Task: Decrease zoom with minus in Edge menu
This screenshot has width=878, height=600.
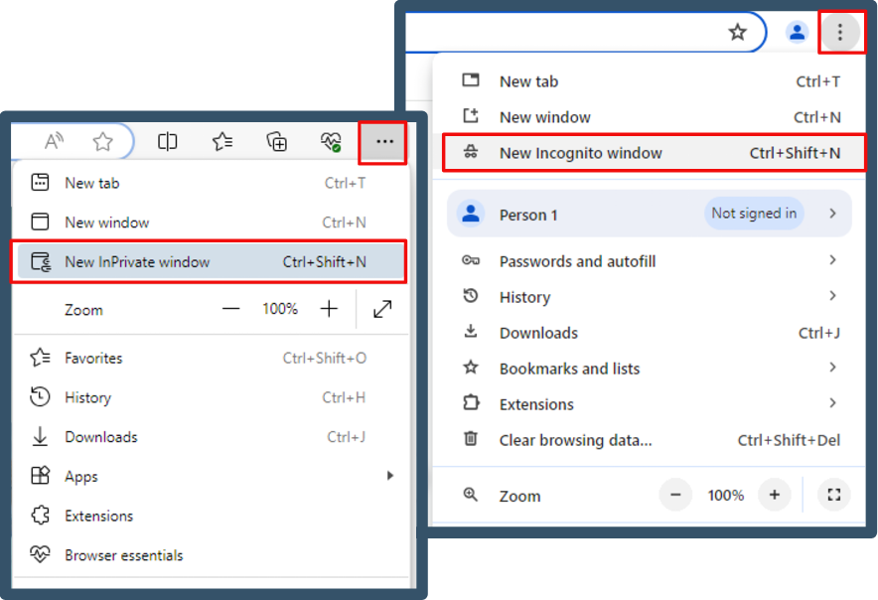Action: click(x=231, y=310)
